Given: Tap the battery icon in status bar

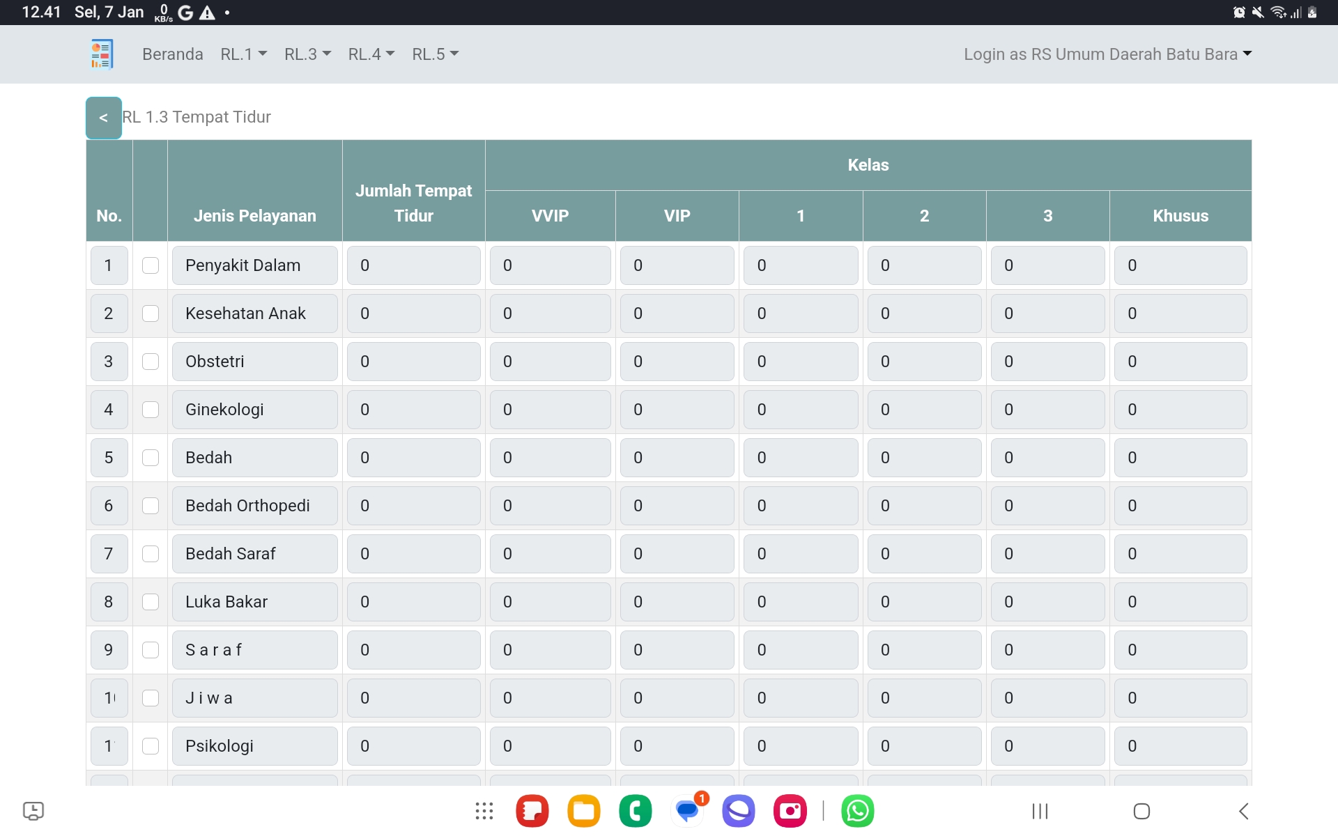Looking at the screenshot, I should point(1312,13).
